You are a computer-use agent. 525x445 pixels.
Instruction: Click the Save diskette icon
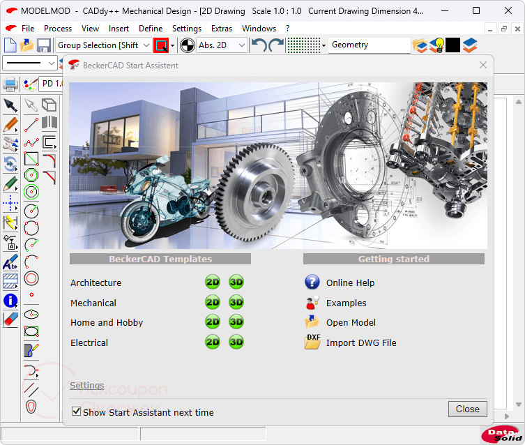point(43,45)
